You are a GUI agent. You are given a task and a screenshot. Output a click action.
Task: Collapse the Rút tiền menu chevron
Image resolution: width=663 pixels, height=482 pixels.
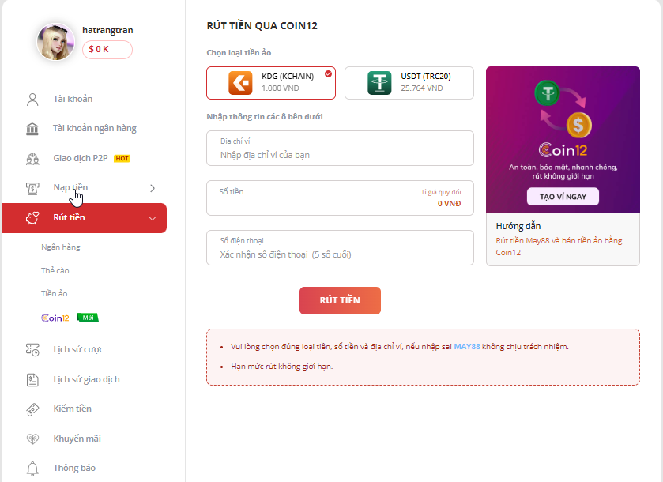153,218
